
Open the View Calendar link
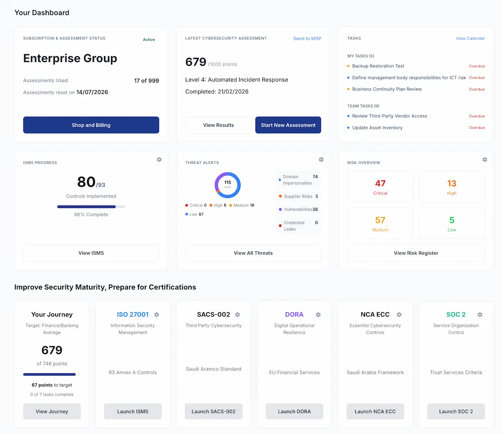coord(470,39)
